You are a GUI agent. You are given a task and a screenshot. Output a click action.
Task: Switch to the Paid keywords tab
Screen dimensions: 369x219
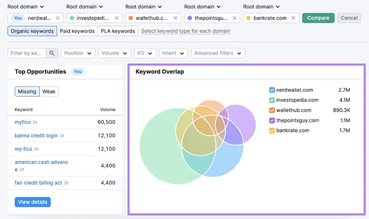77,31
